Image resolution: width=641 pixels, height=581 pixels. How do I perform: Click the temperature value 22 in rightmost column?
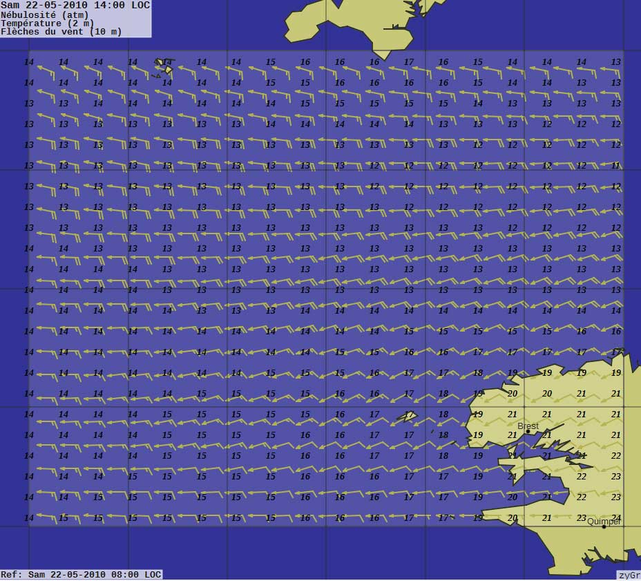pyautogui.click(x=616, y=455)
